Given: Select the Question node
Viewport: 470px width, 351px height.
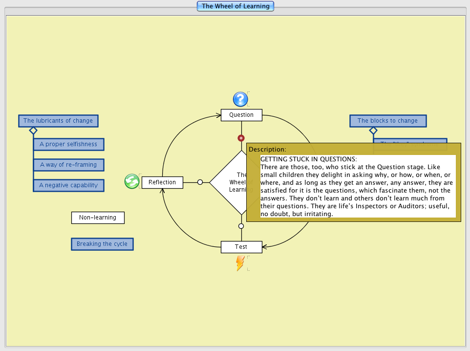Looking at the screenshot, I should tap(241, 115).
